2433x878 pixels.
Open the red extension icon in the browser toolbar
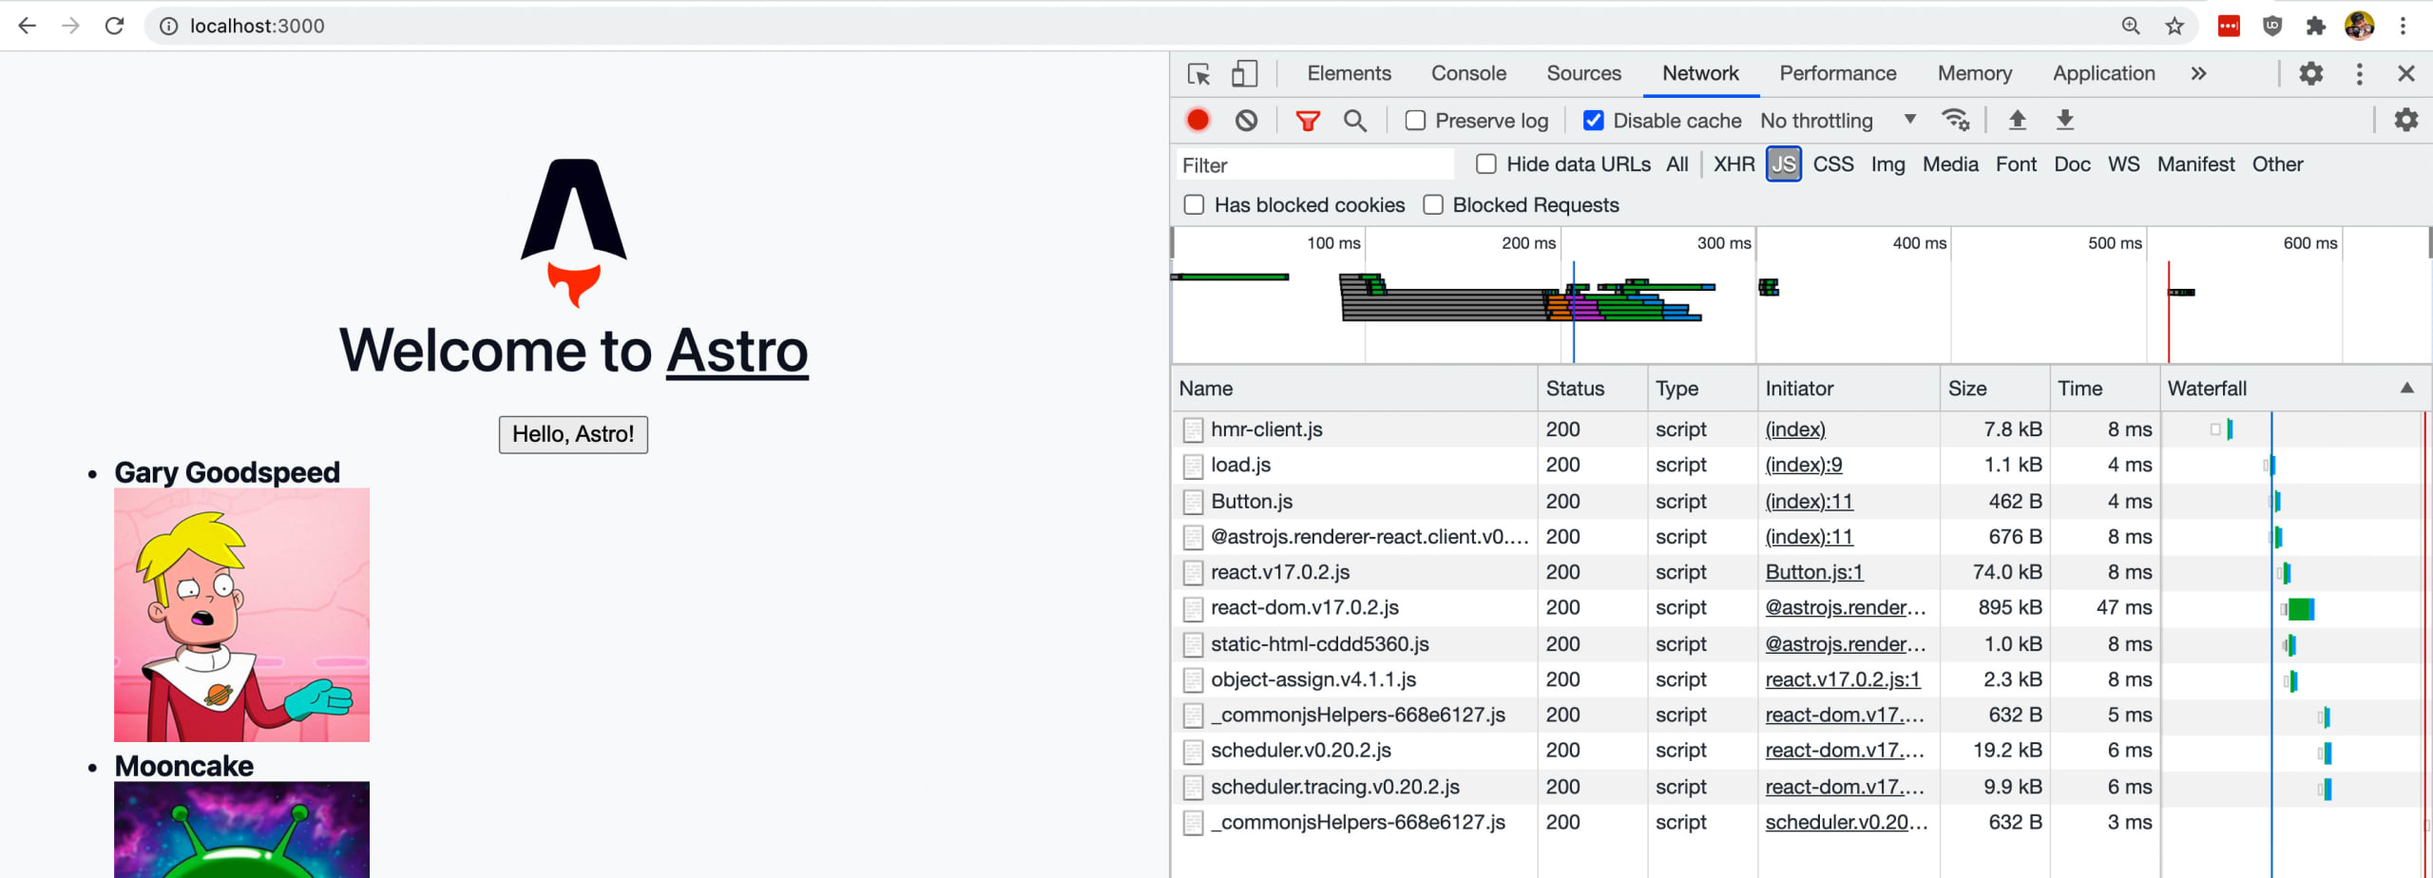click(2229, 26)
